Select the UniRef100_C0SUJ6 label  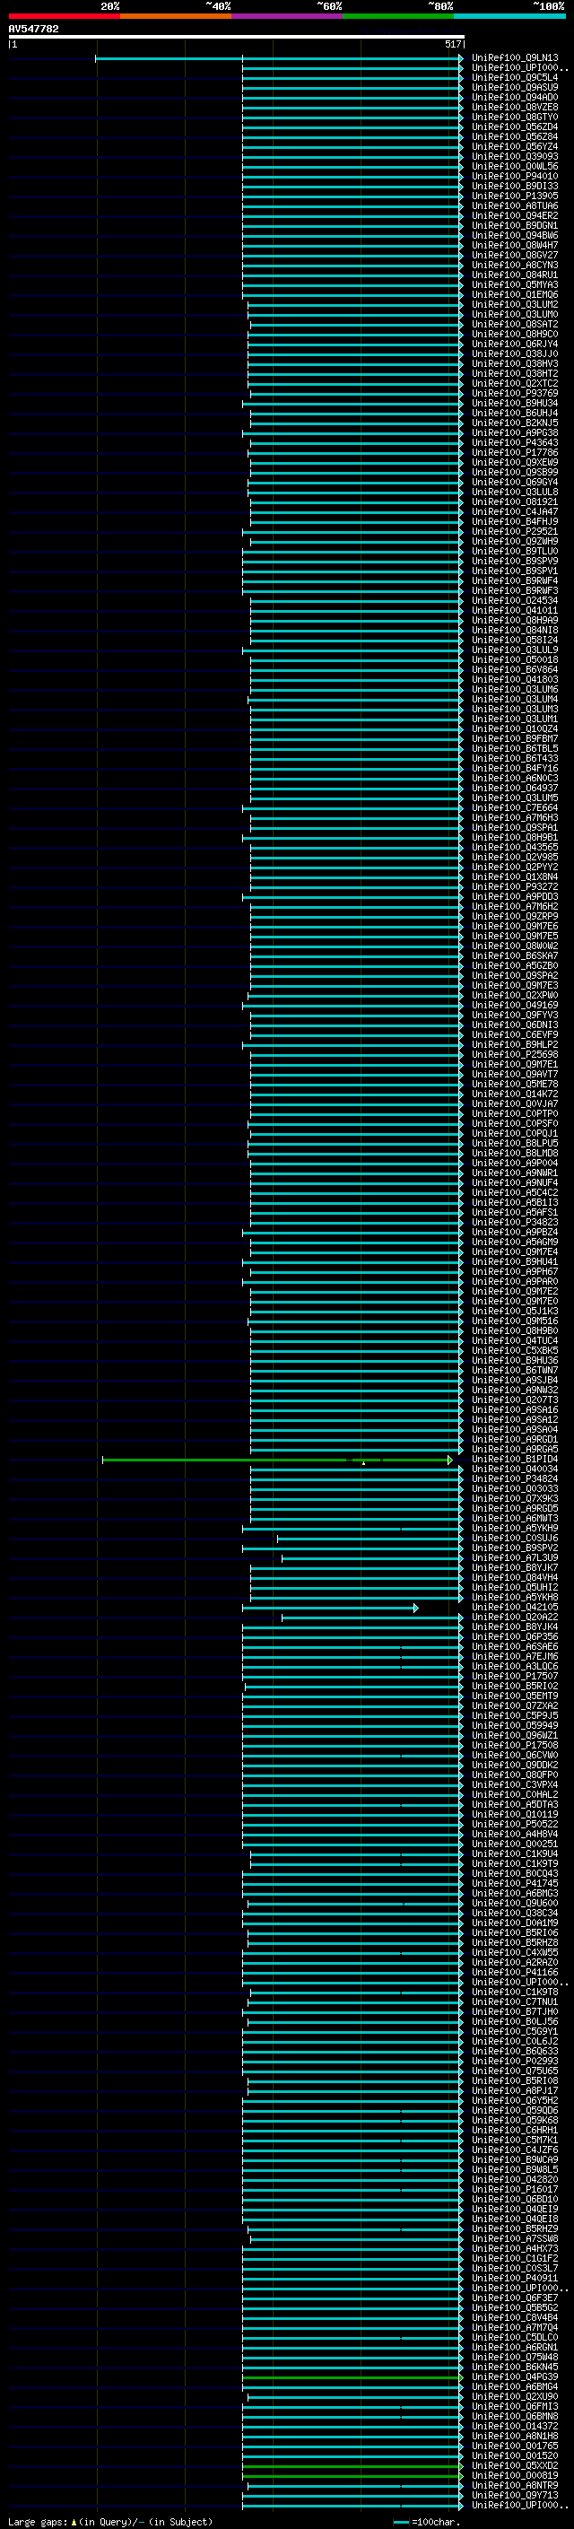pyautogui.click(x=514, y=1538)
